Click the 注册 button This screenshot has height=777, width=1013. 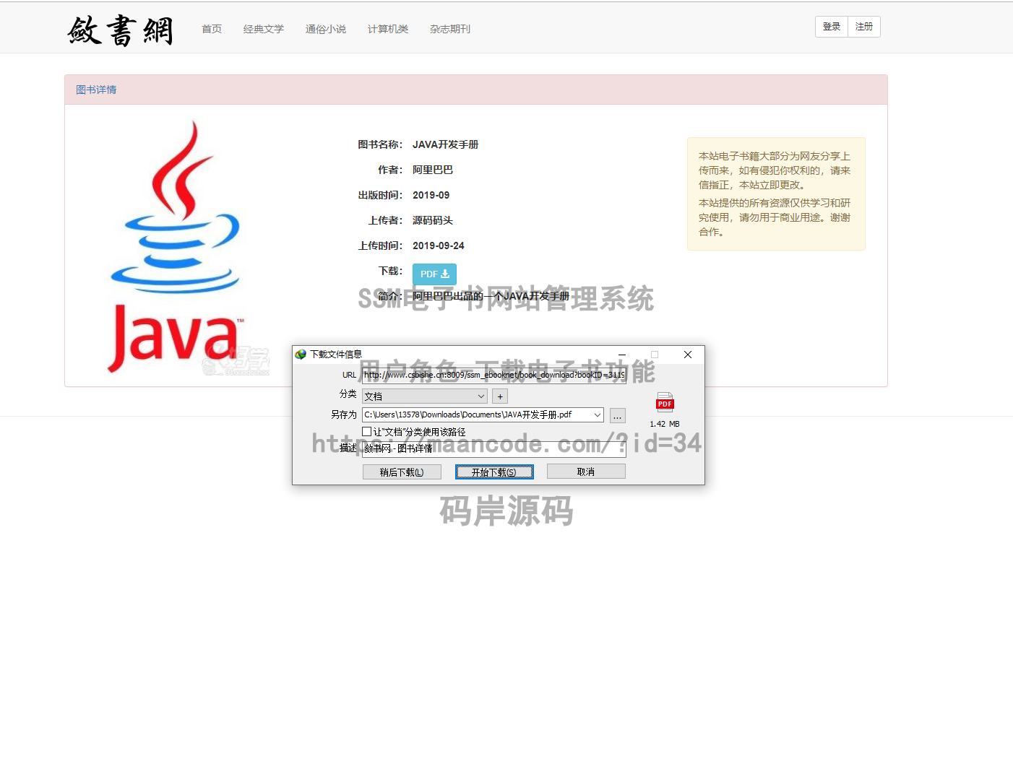click(864, 27)
